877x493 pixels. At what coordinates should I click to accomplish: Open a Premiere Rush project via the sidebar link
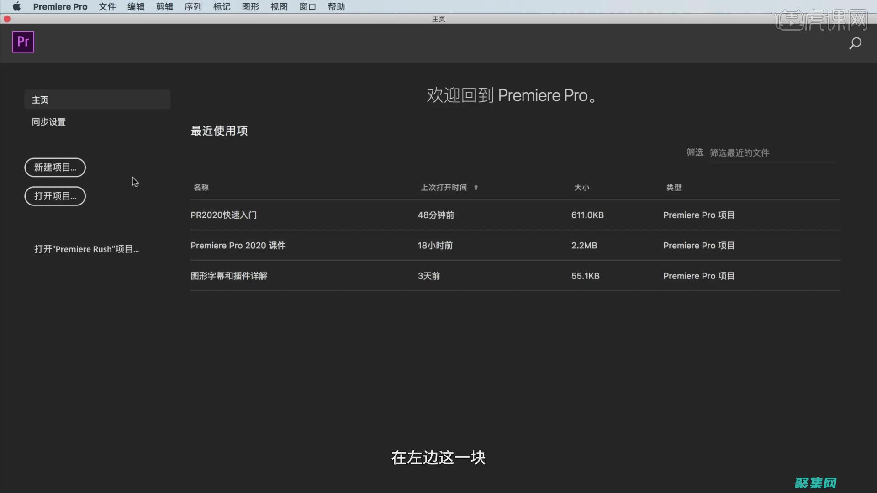tap(87, 249)
